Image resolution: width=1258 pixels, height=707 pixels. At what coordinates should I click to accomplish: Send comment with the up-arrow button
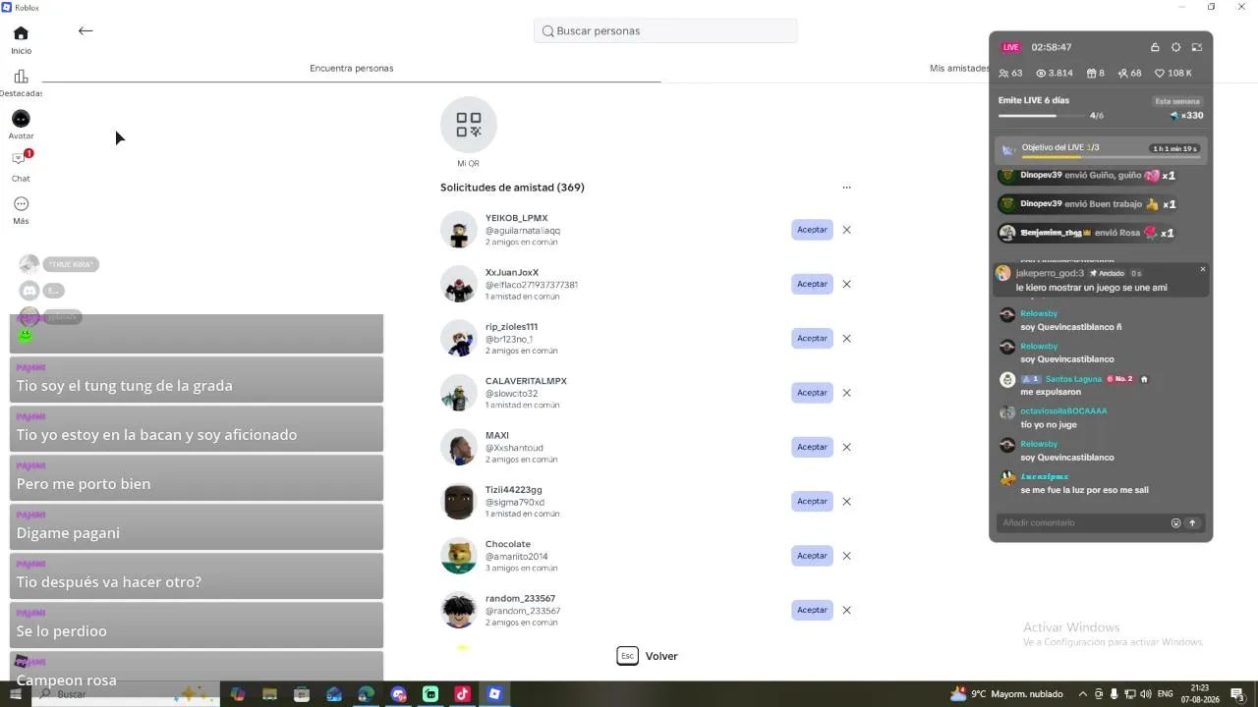pos(1193,523)
